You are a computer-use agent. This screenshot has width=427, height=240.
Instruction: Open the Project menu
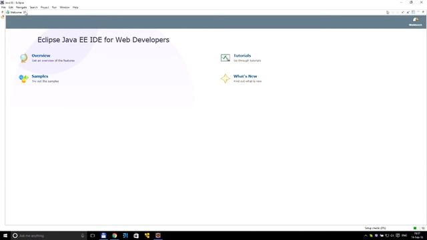point(45,7)
